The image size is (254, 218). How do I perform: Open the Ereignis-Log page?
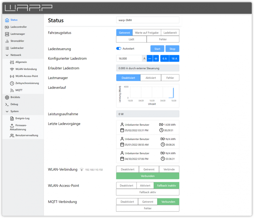[22, 118]
